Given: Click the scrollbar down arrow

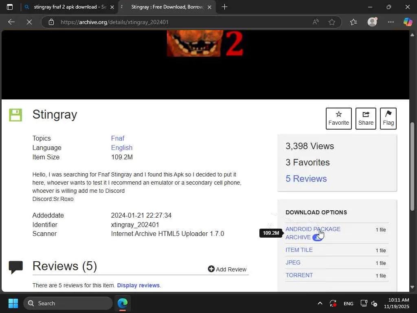Looking at the screenshot, I should tap(412, 287).
